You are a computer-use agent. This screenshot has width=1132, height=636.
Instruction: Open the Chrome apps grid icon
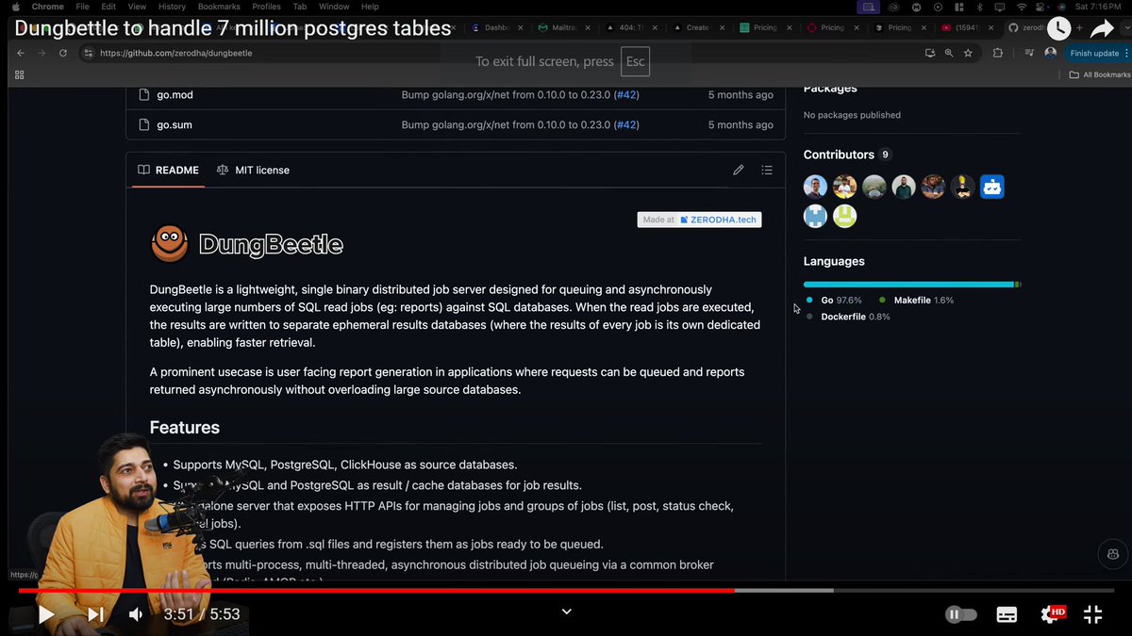[x=19, y=74]
